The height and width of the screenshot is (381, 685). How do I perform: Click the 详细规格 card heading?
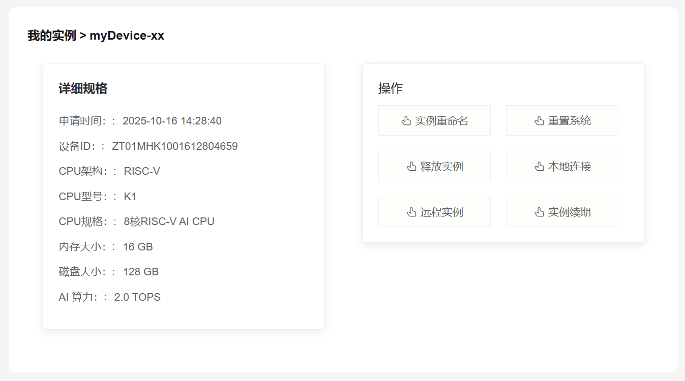pyautogui.click(x=83, y=88)
